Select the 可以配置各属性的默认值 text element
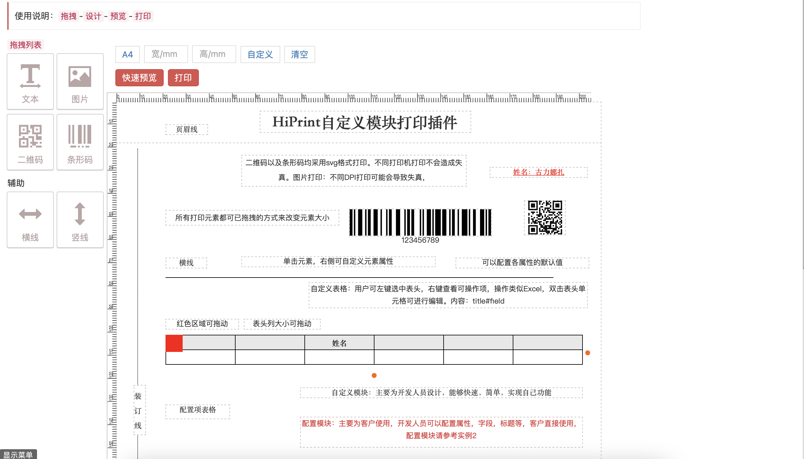 (x=522, y=263)
